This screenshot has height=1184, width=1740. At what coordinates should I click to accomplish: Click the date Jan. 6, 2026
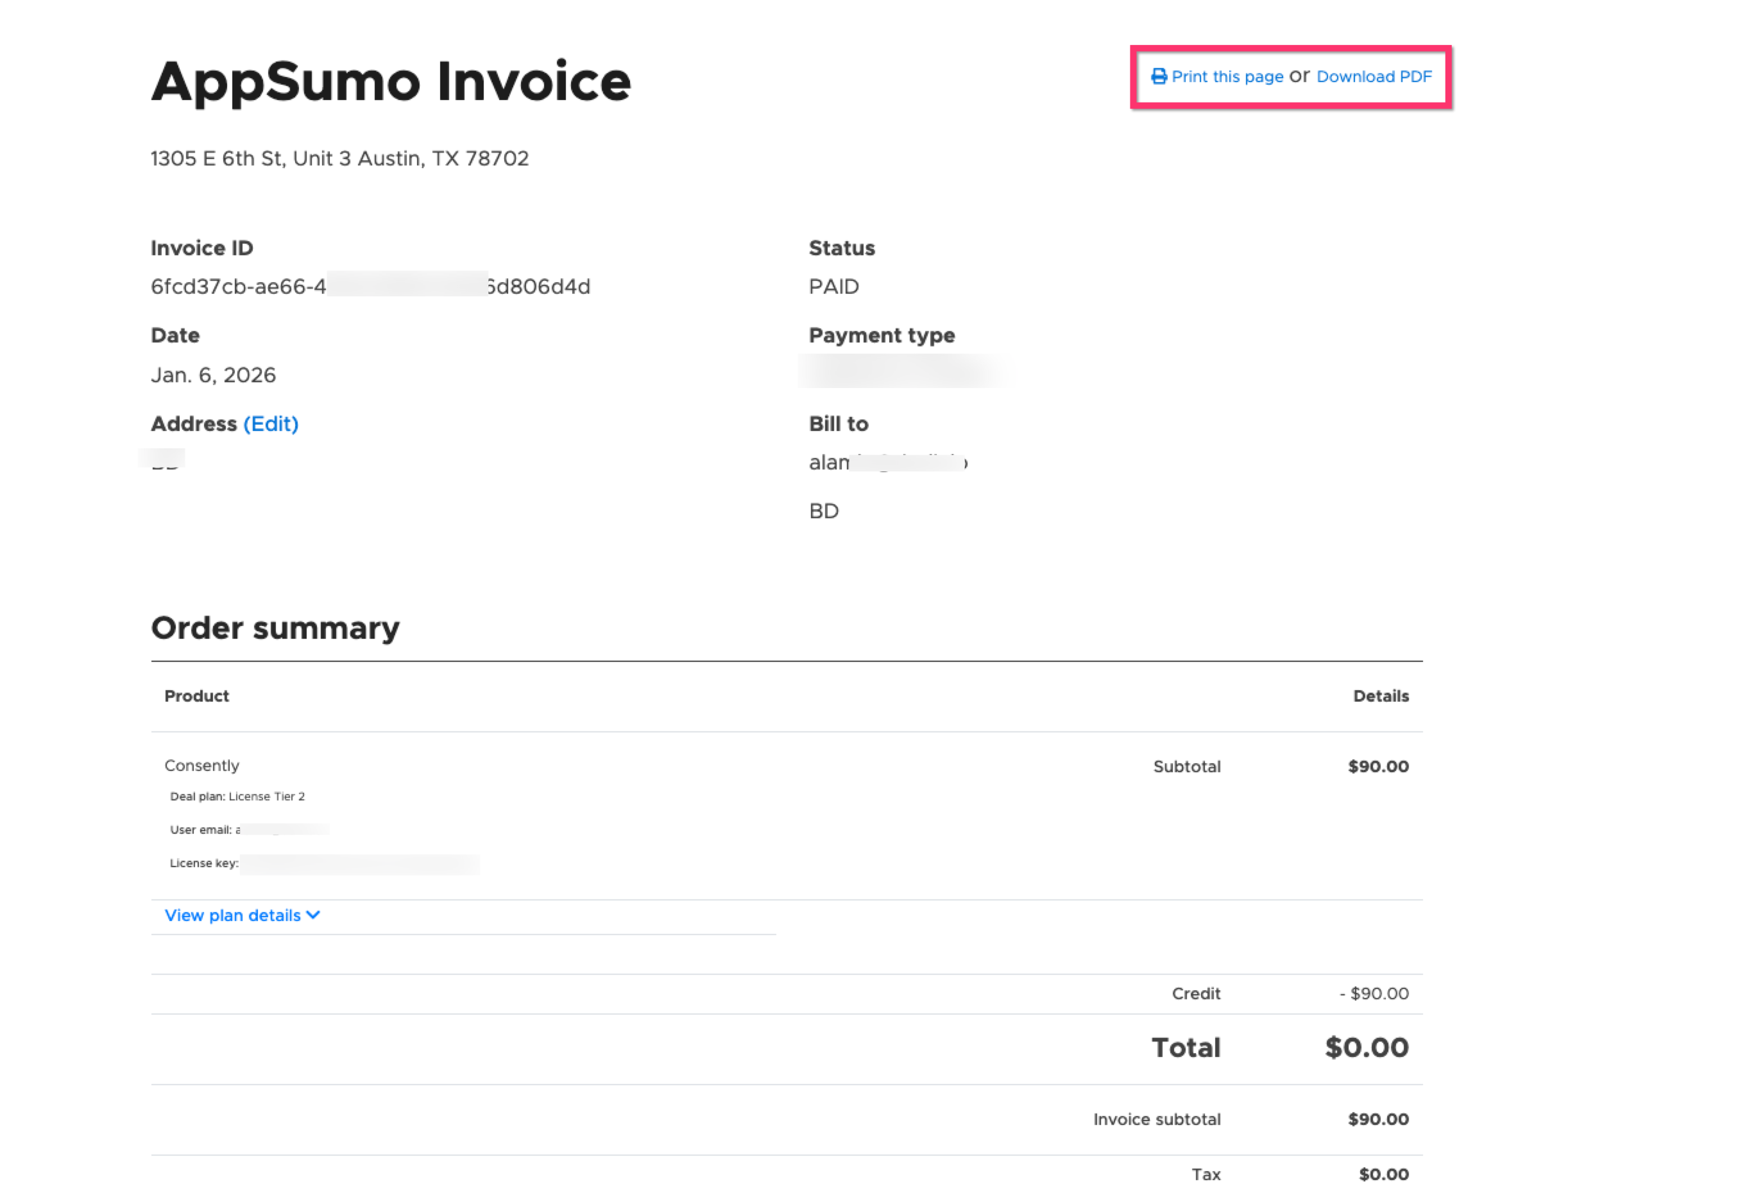(214, 375)
